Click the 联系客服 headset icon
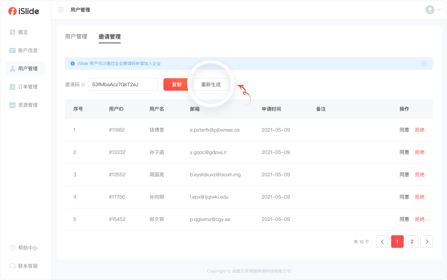This screenshot has width=447, height=280. (x=12, y=266)
